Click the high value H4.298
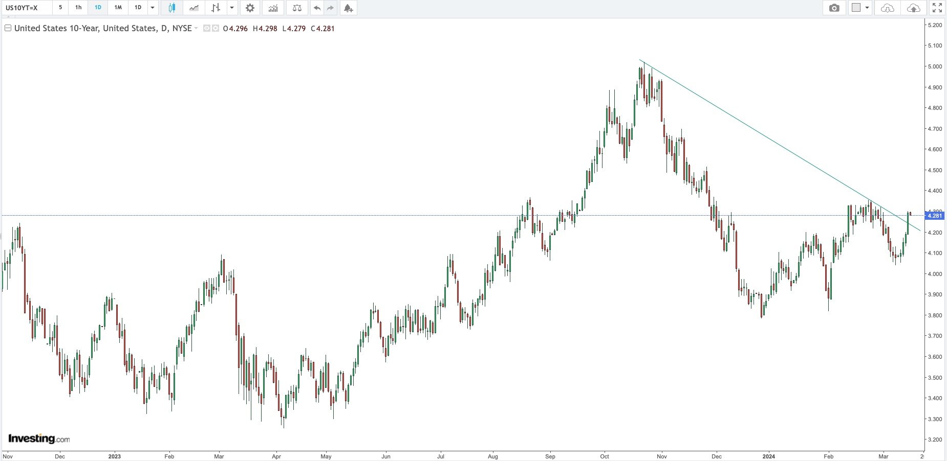Screen dimensions: 947x461 coord(265,29)
